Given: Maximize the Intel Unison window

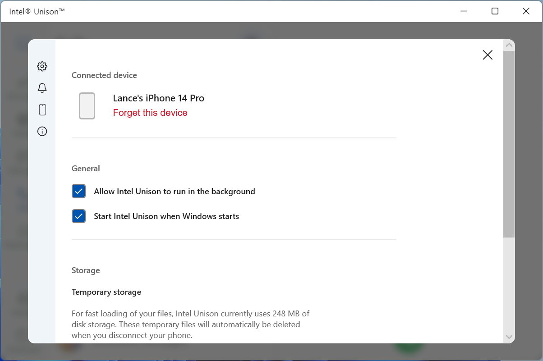Looking at the screenshot, I should [x=495, y=10].
